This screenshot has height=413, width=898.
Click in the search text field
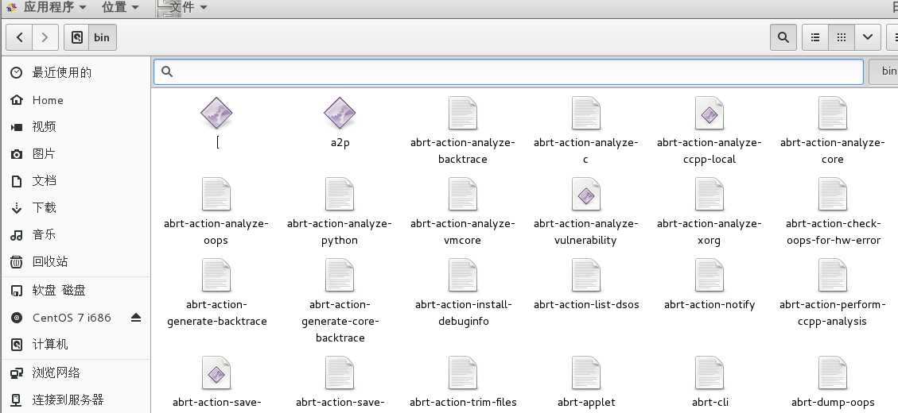coord(508,71)
